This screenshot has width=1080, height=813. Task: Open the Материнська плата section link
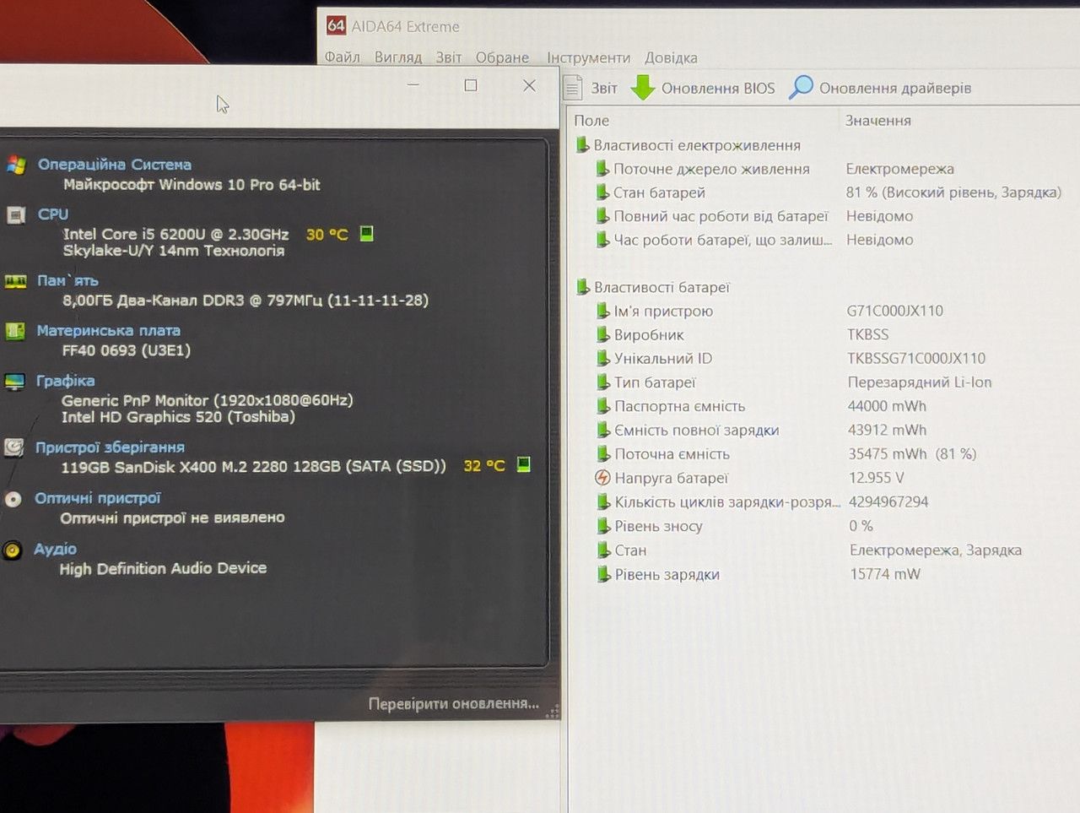(x=108, y=331)
